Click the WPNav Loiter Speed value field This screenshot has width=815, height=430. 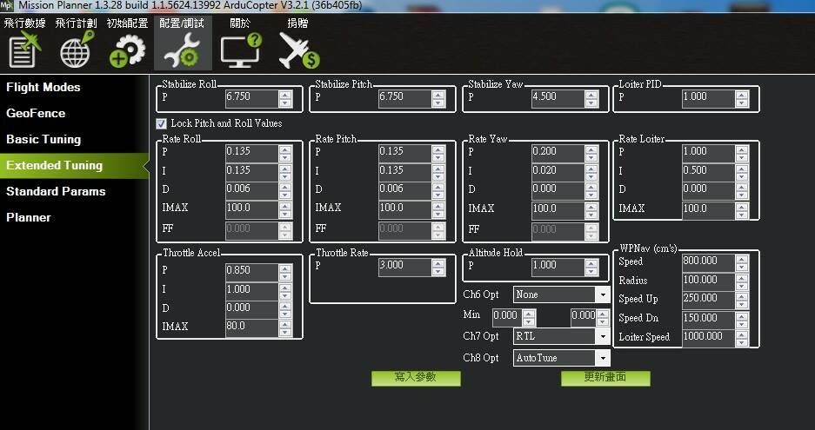click(x=708, y=338)
